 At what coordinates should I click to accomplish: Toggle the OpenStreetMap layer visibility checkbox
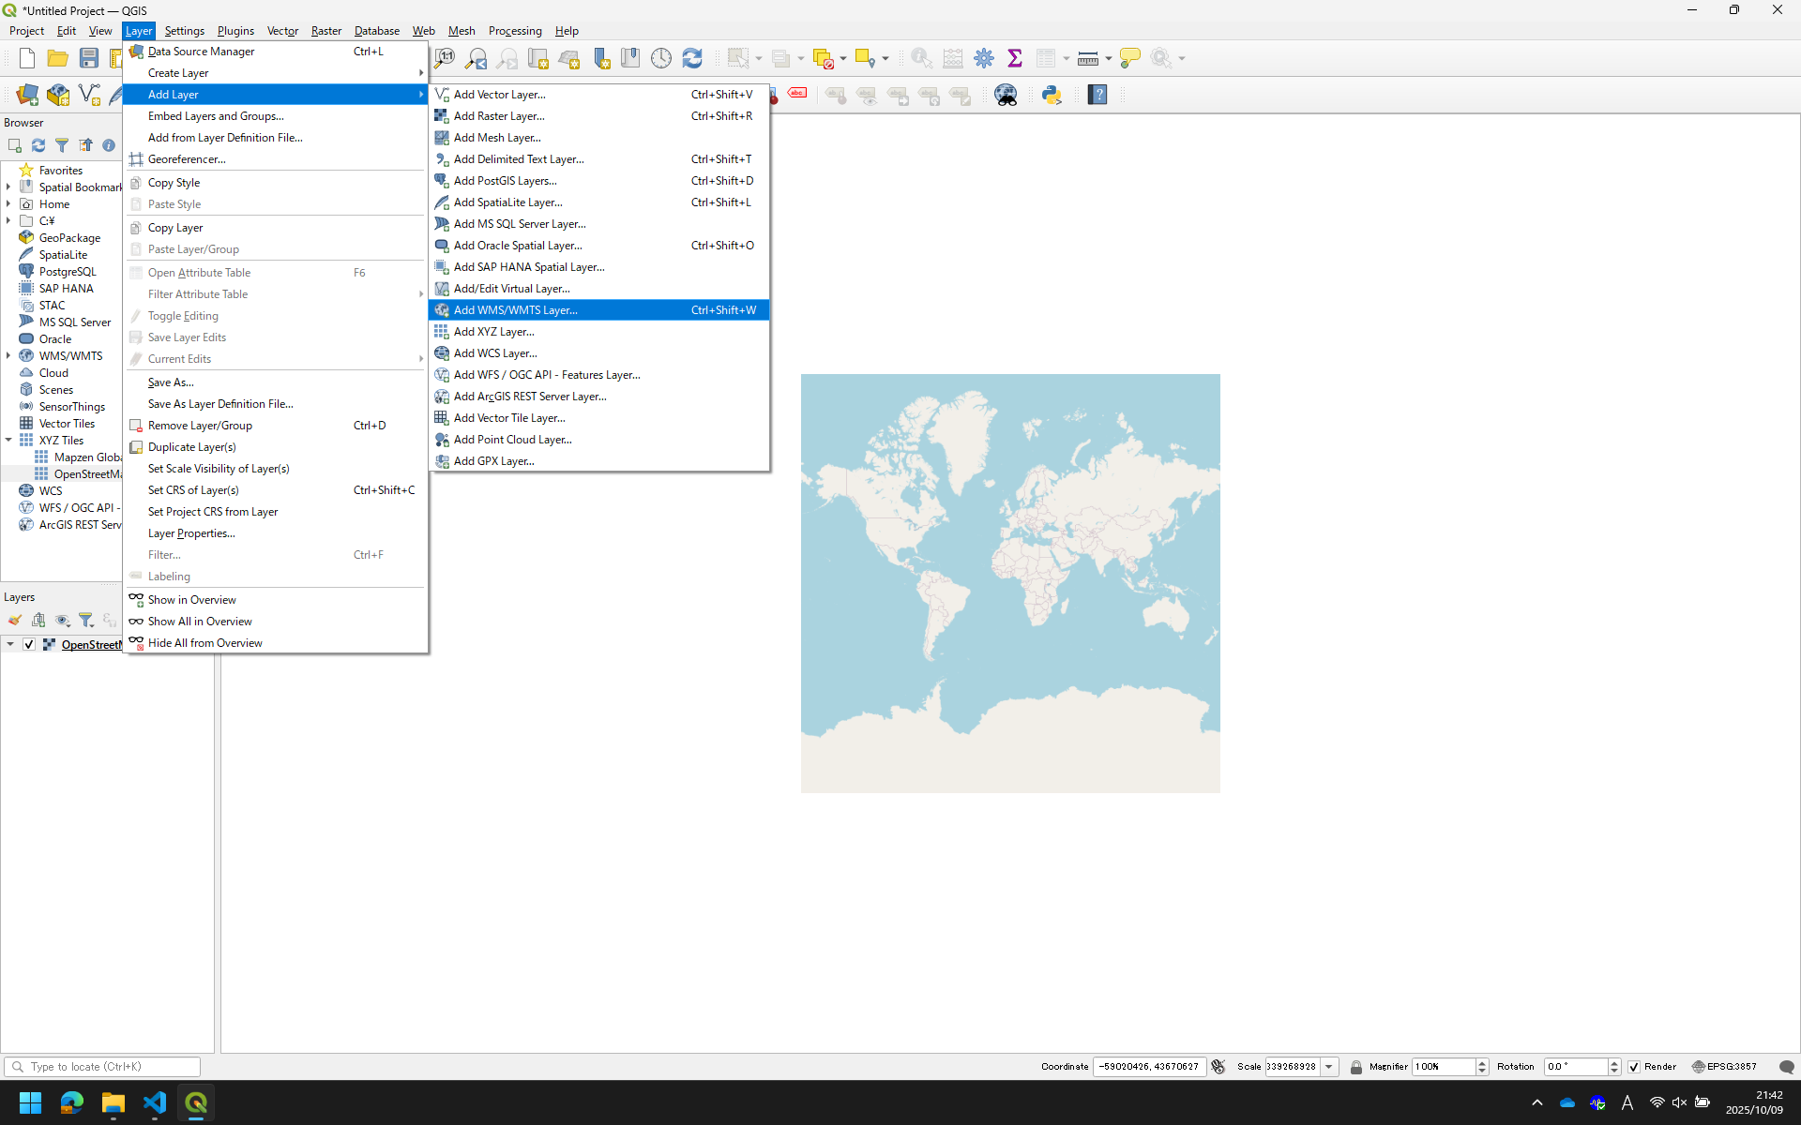29,644
